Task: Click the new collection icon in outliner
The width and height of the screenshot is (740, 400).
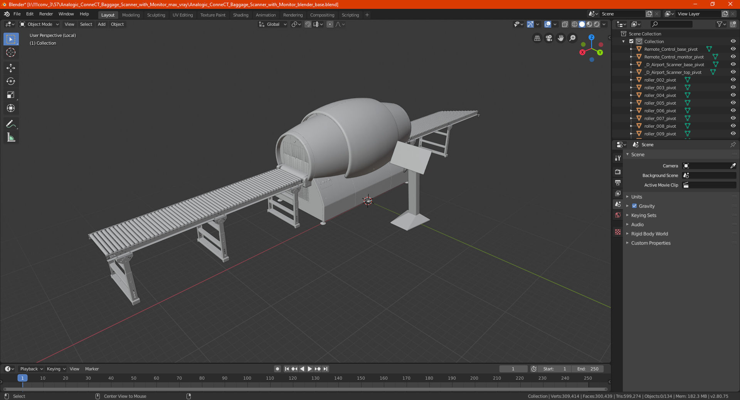Action: coord(733,24)
